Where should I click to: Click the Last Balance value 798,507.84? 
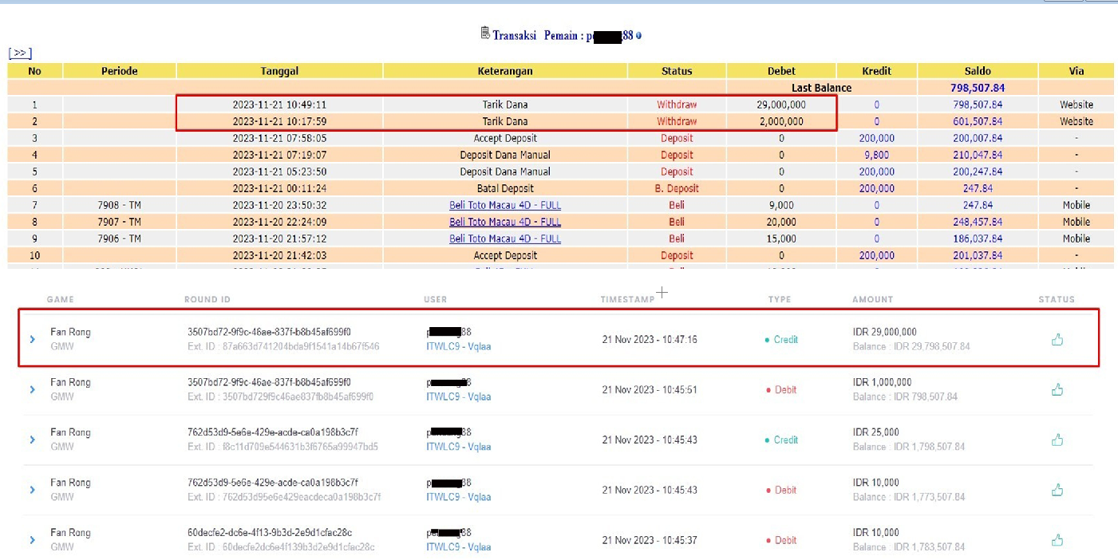(978, 88)
